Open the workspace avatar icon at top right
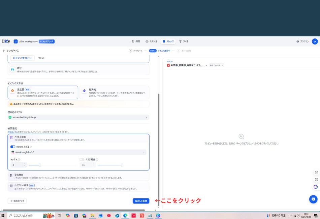Screen dimensions: 320x219 315,41
